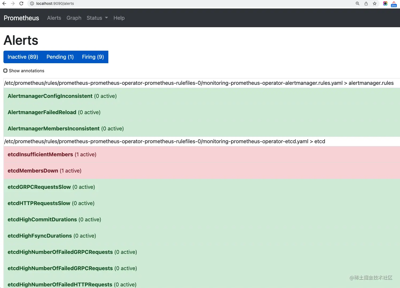
Task: Expand the etcdGRPCRequestsSlow alert row
Action: click(202, 187)
